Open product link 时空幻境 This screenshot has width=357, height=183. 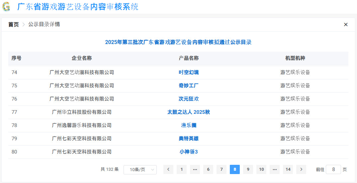point(189,72)
